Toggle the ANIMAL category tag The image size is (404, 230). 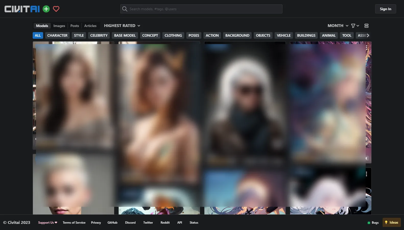328,35
